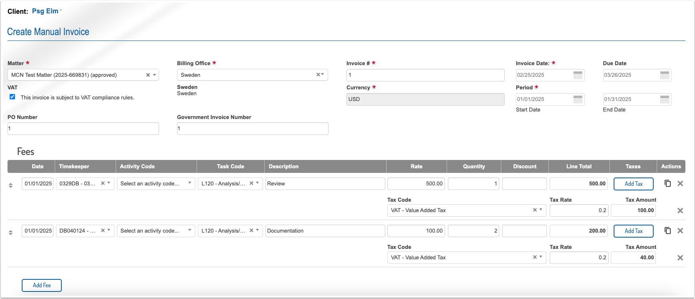695x299 pixels.
Task: Delete the Documentation fee line
Action: coord(680,231)
